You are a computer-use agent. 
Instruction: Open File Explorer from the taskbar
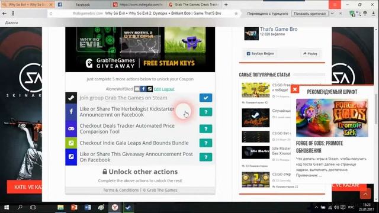click(60, 208)
